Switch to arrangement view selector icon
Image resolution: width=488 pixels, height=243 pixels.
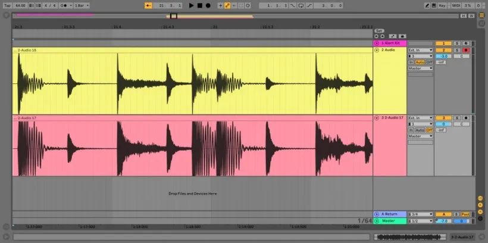pyautogui.click(x=481, y=15)
